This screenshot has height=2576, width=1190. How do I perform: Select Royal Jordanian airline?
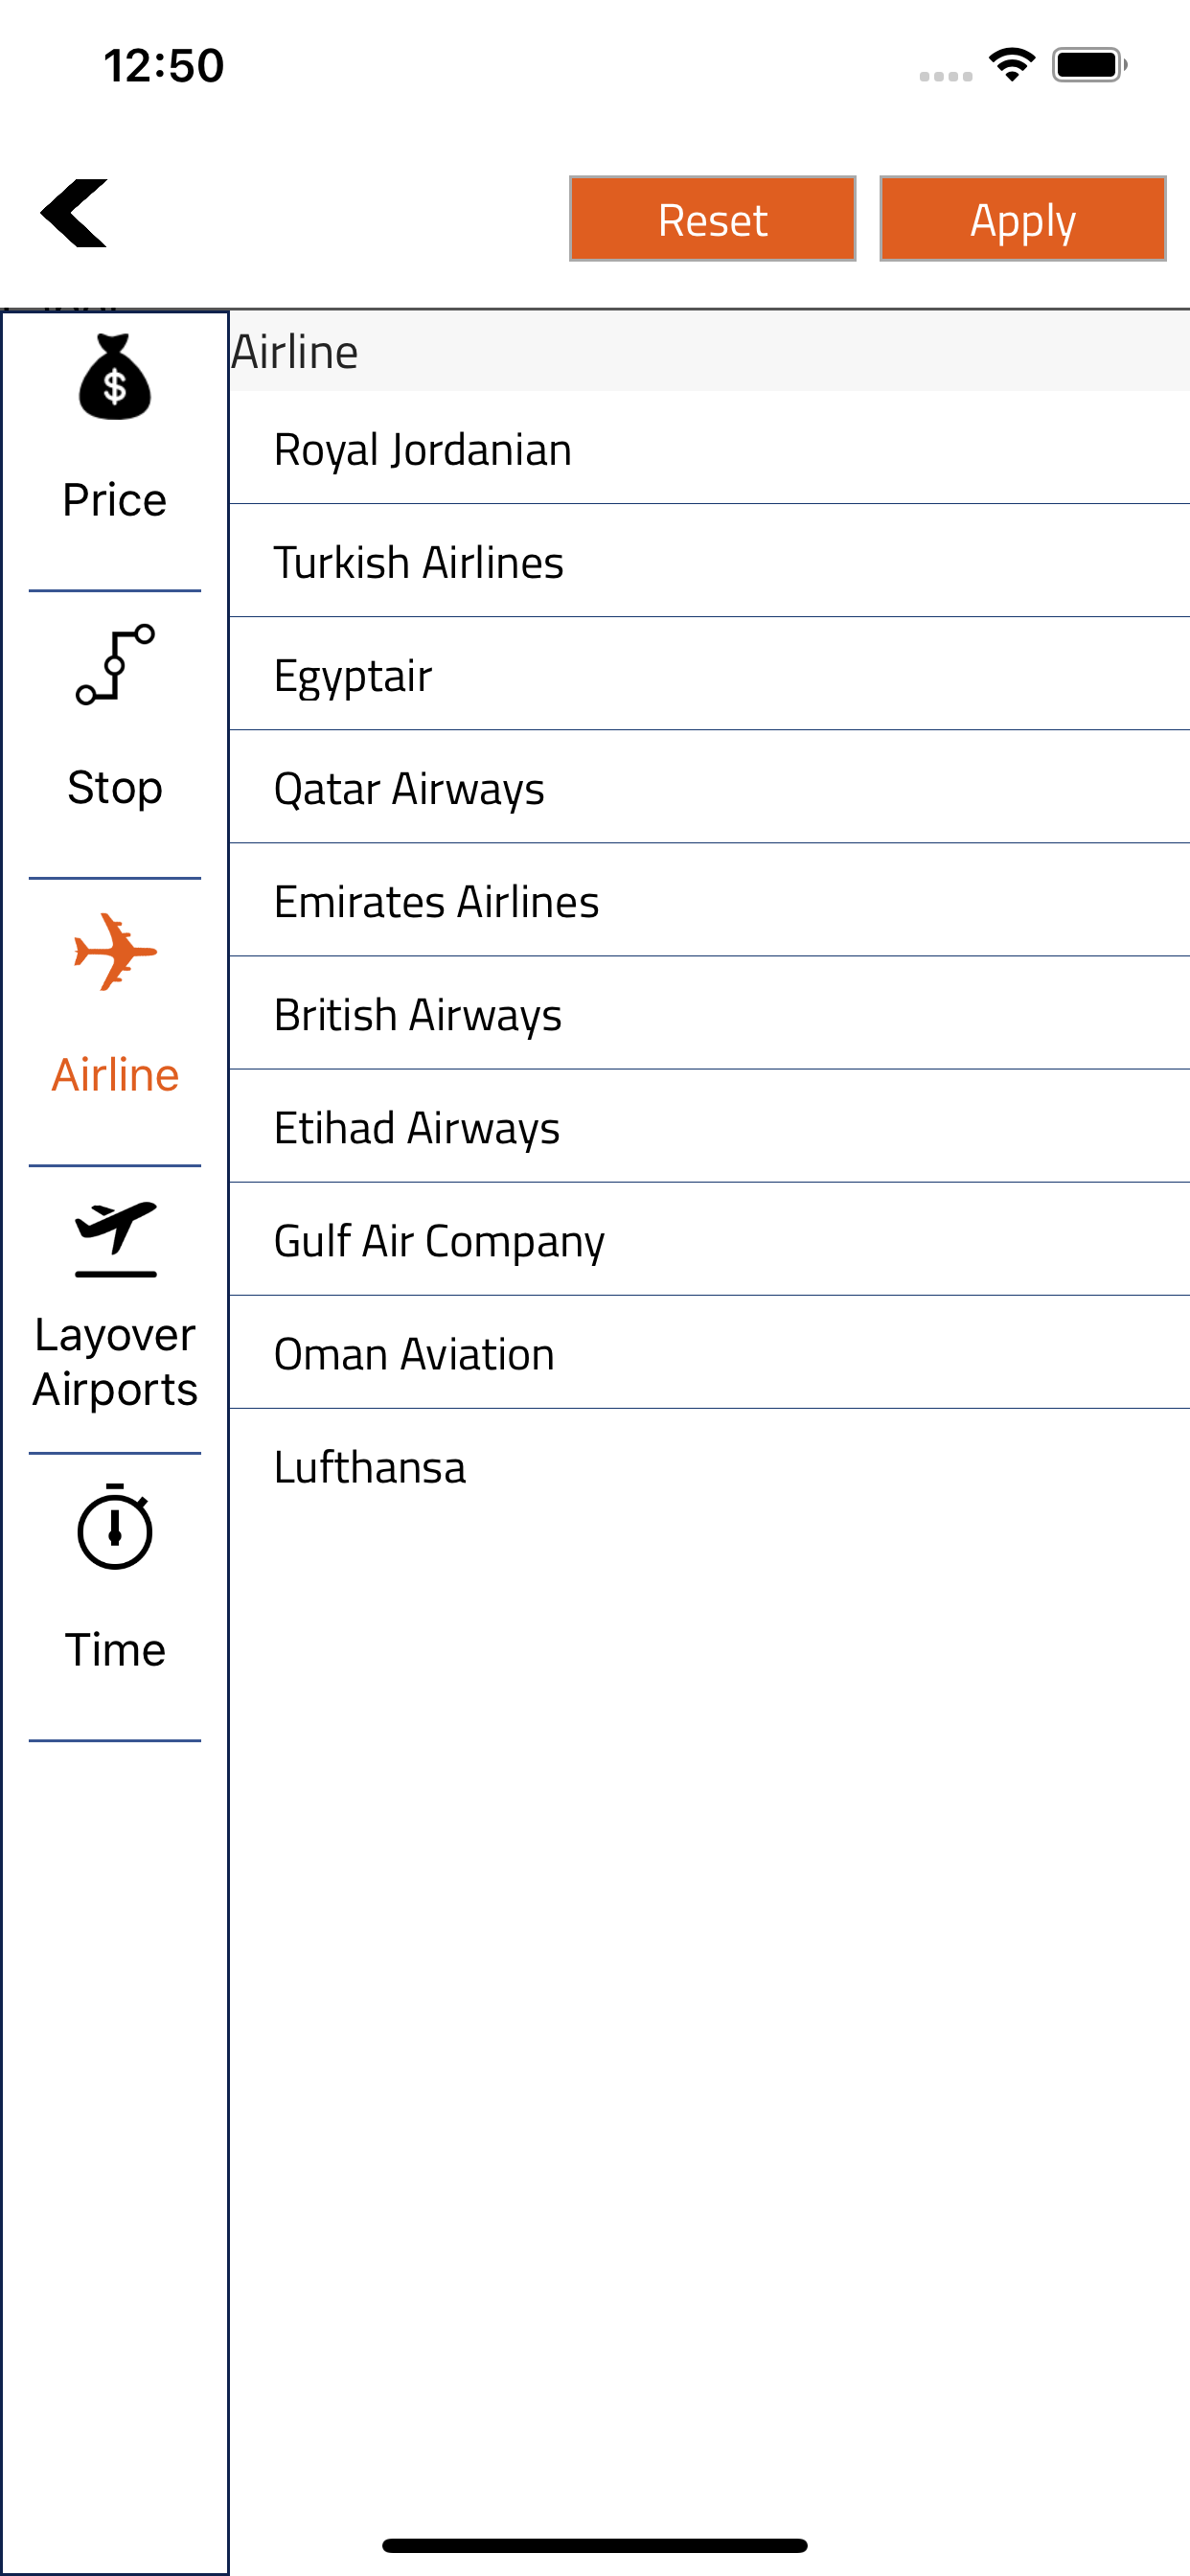709,448
